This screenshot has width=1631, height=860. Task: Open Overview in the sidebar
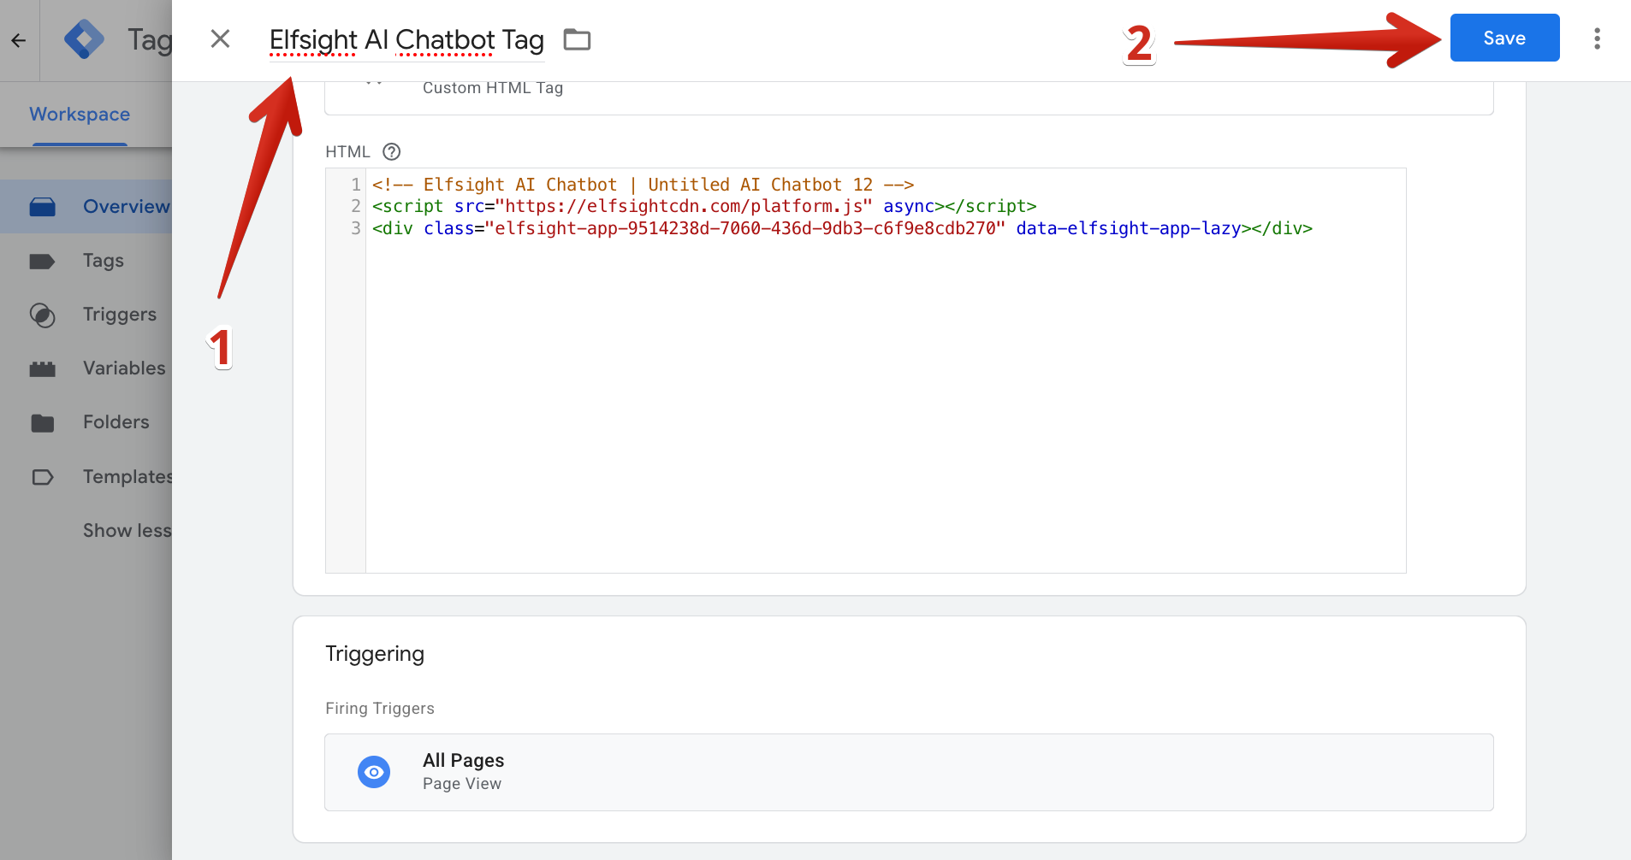(86, 206)
